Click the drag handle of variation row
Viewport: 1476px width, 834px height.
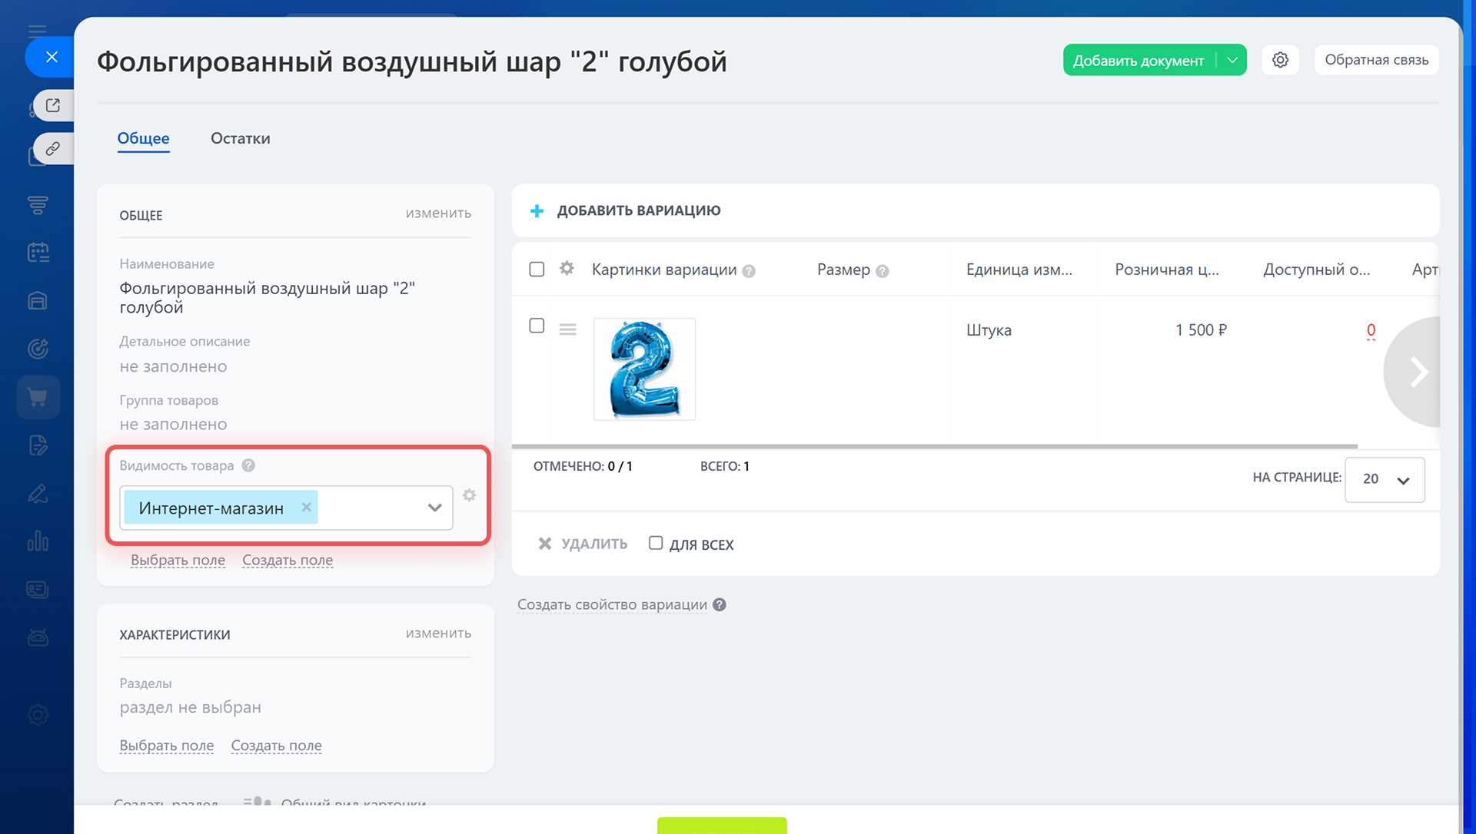[x=567, y=329]
